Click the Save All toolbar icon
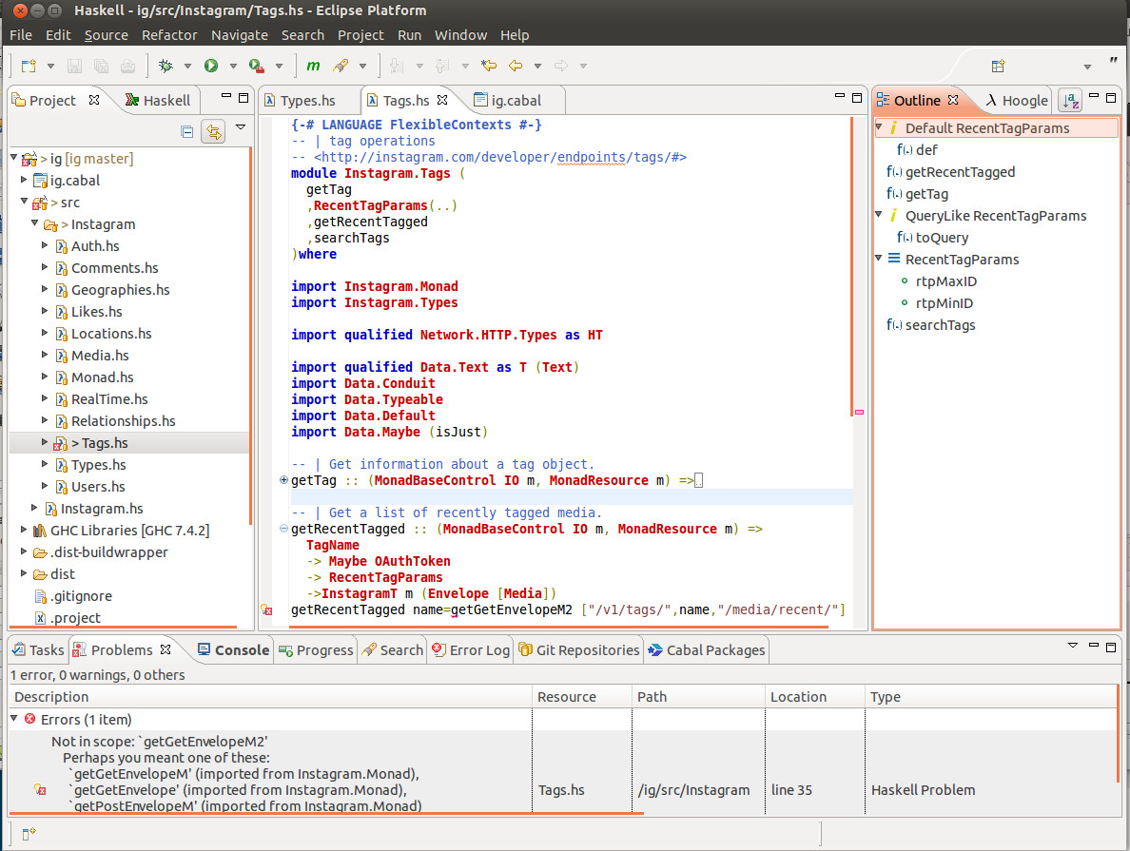The height and width of the screenshot is (851, 1130). pos(101,67)
